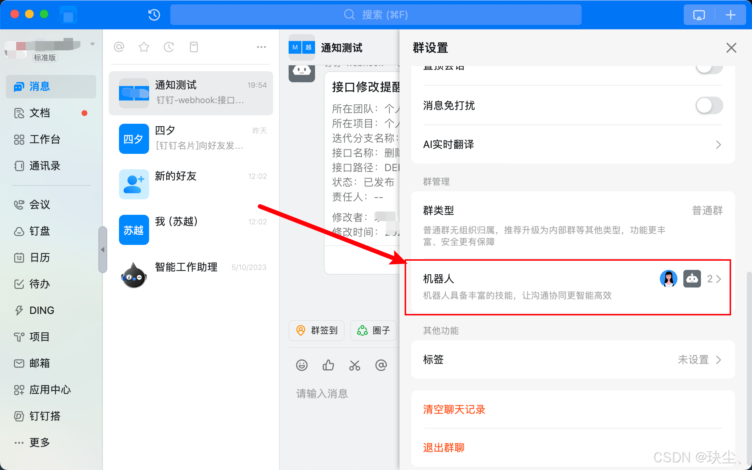The image size is (752, 470).
Task: Click the 钉钉搭 icon in sidebar
Action: click(x=19, y=416)
